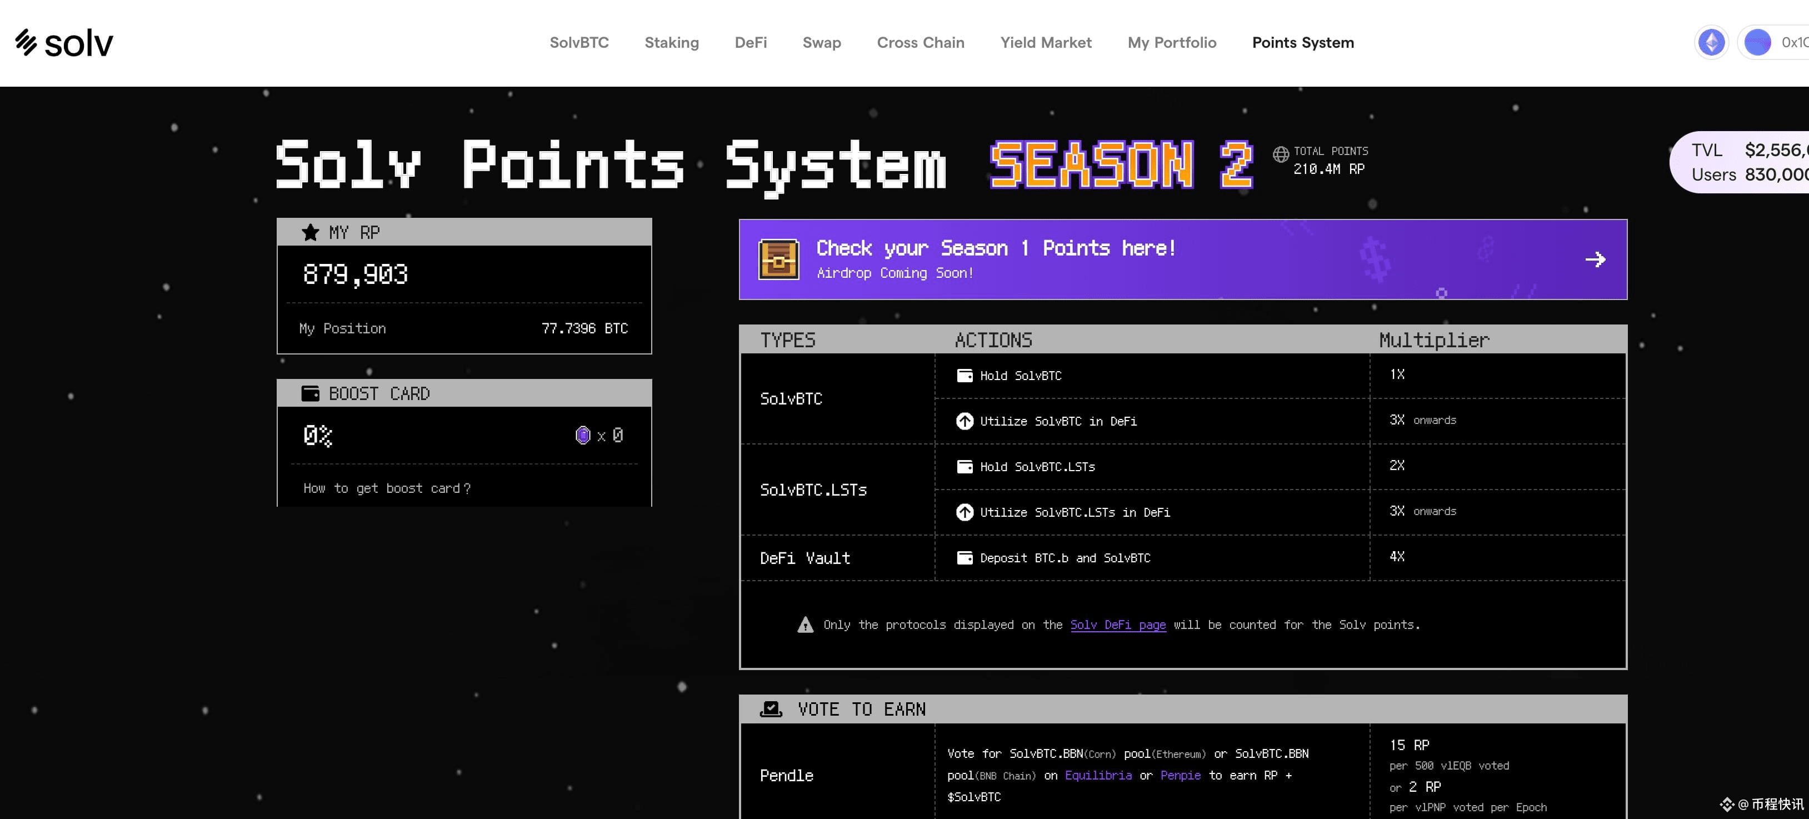
Task: Follow the Penpie link
Action: [1180, 776]
